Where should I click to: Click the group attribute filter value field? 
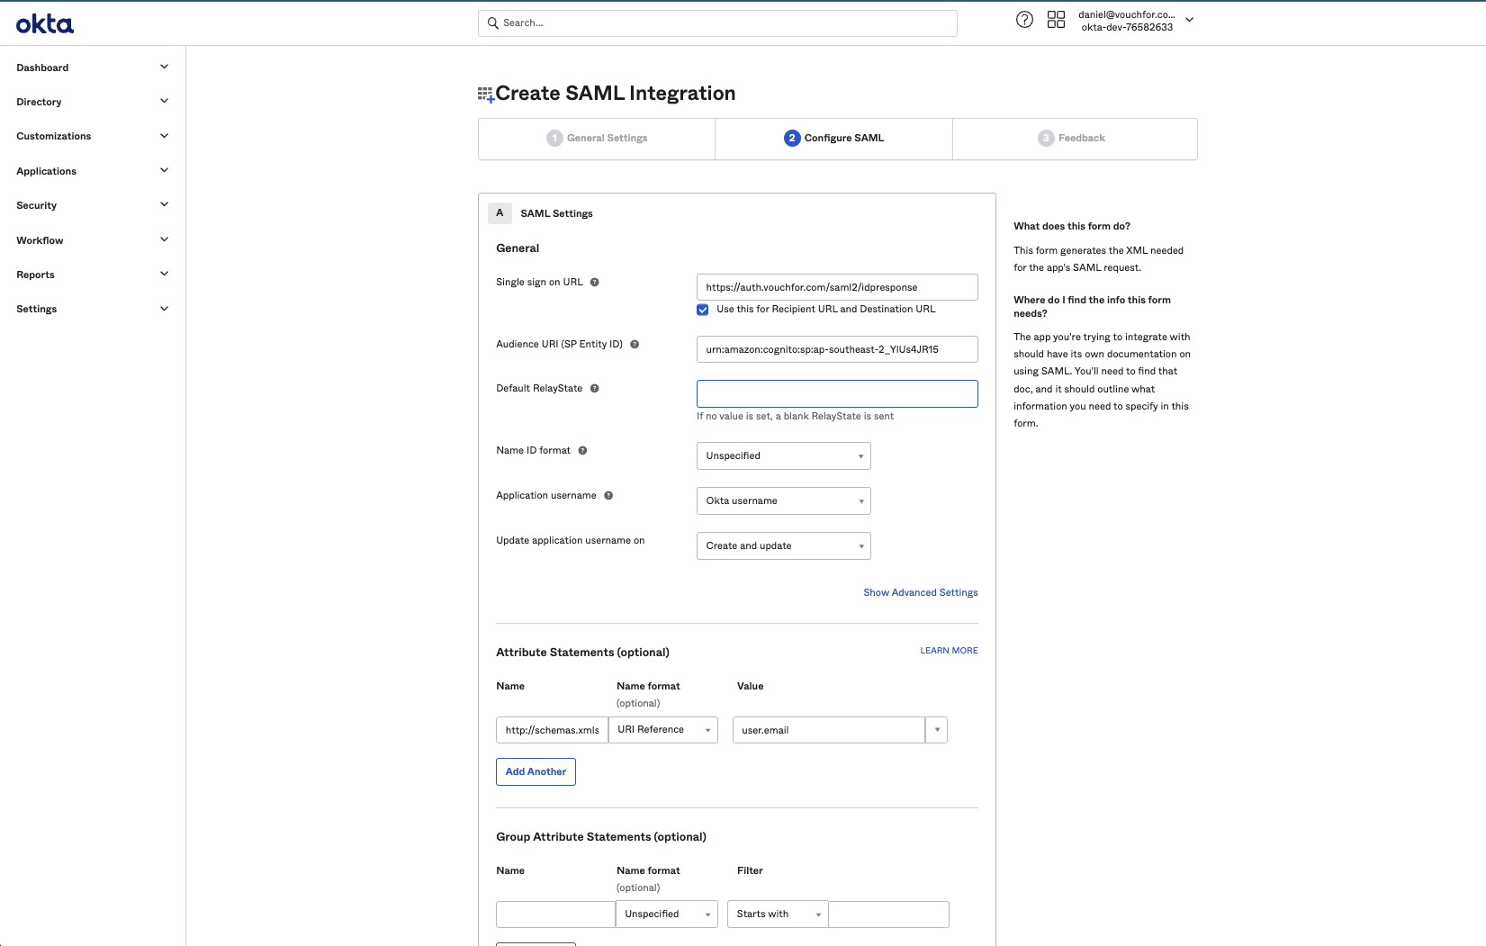[888, 914]
